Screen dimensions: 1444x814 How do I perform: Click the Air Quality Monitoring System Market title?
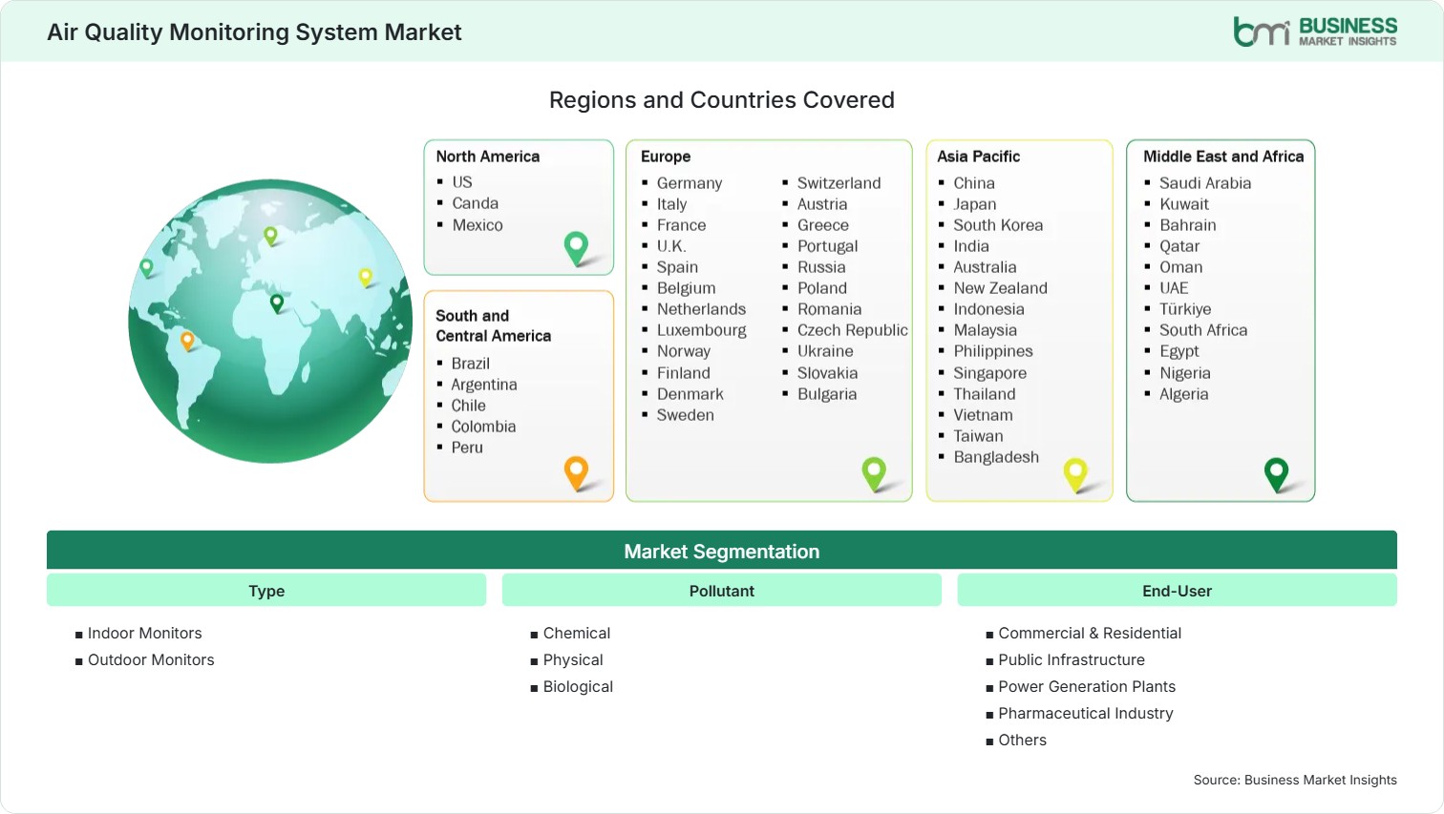255,32
